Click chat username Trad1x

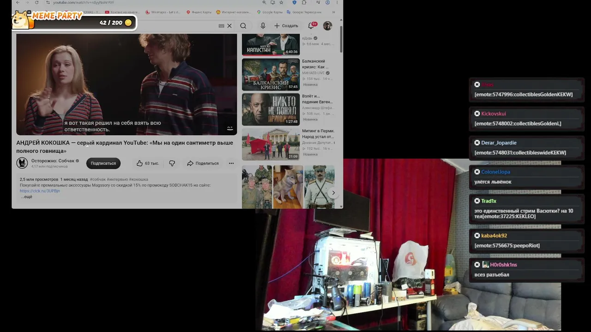(x=488, y=201)
